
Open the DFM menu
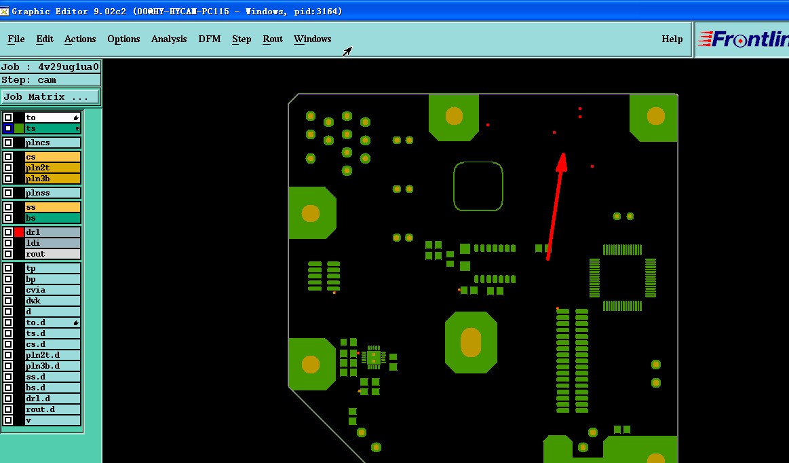coord(210,39)
